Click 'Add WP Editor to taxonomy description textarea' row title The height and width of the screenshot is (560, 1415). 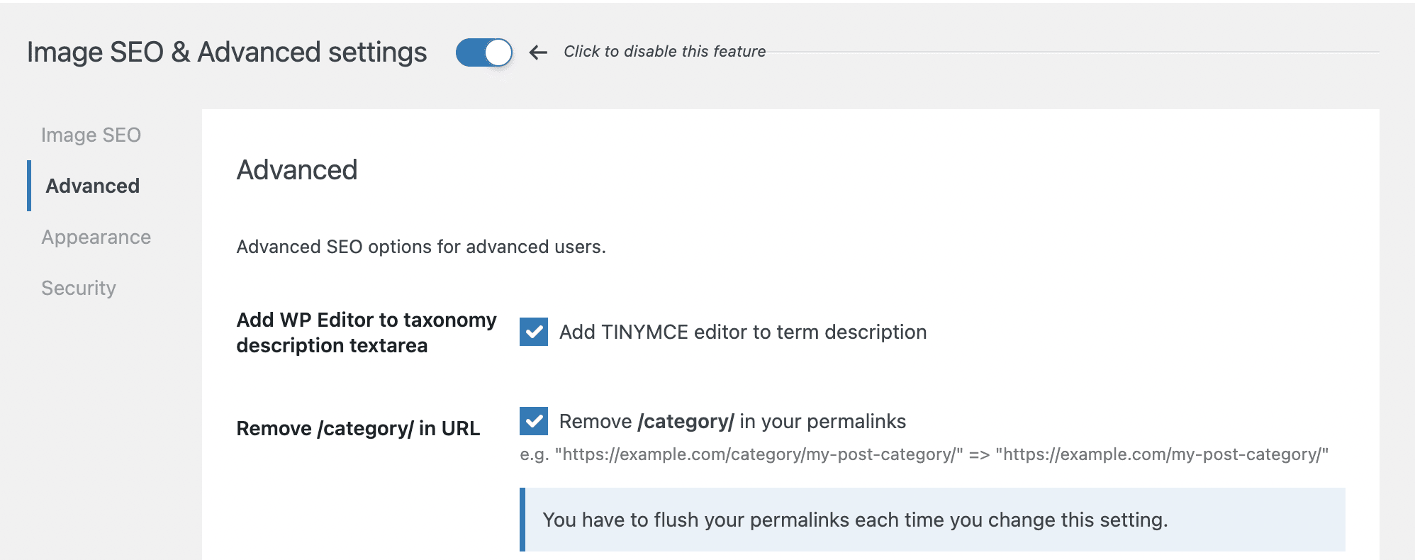[367, 332]
